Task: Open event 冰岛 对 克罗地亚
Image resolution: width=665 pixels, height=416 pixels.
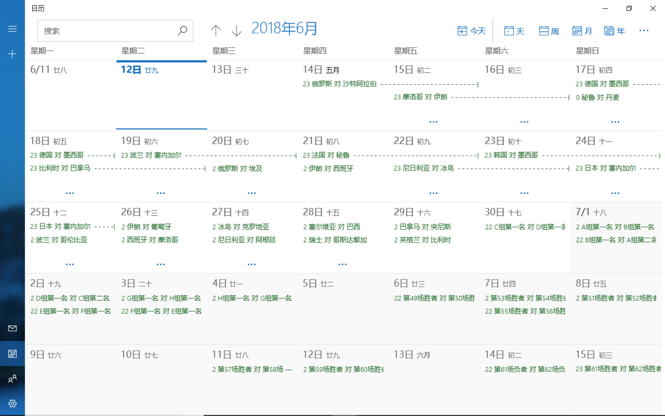Action: point(241,227)
